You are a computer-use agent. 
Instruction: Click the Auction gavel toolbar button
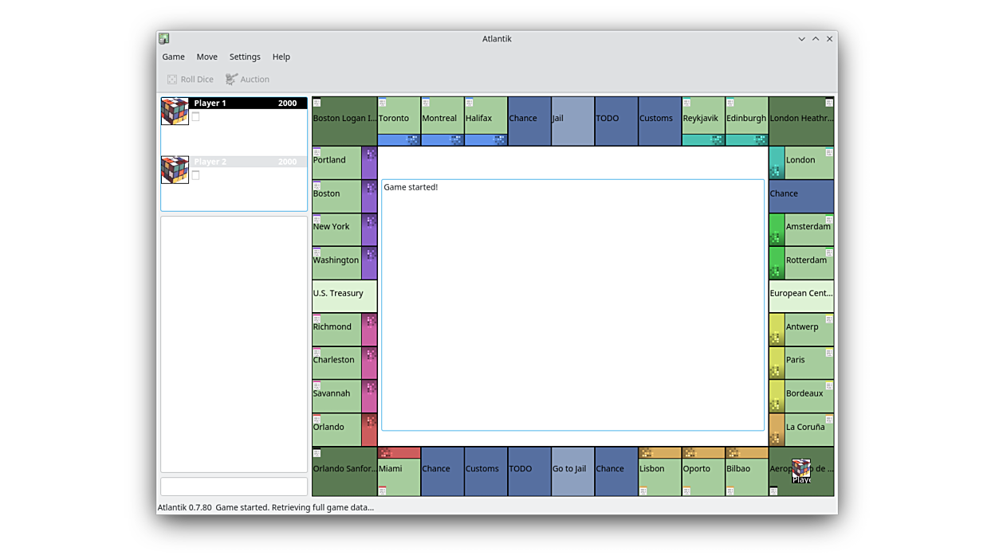pos(247,80)
